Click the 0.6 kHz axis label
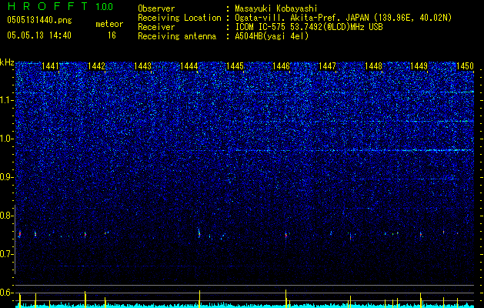Viewport: 484px width, 308px height. [5, 293]
